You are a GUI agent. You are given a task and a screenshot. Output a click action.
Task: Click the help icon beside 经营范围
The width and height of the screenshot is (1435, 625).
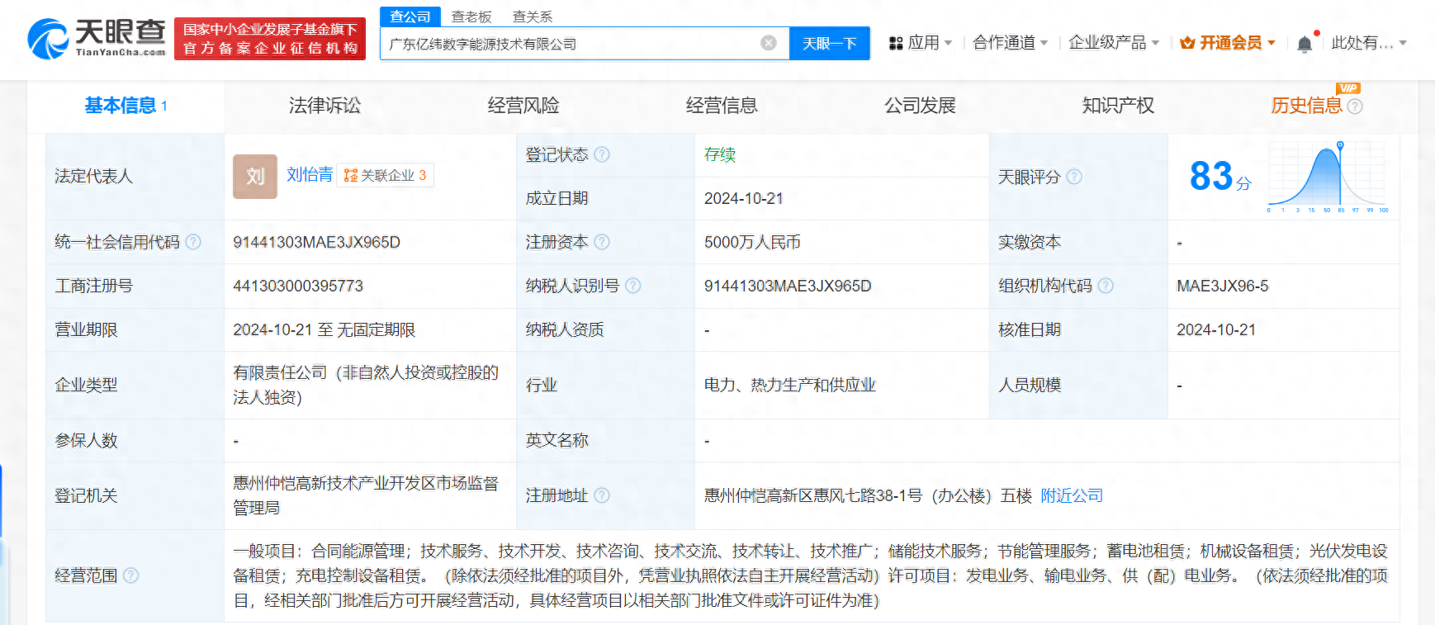click(131, 575)
